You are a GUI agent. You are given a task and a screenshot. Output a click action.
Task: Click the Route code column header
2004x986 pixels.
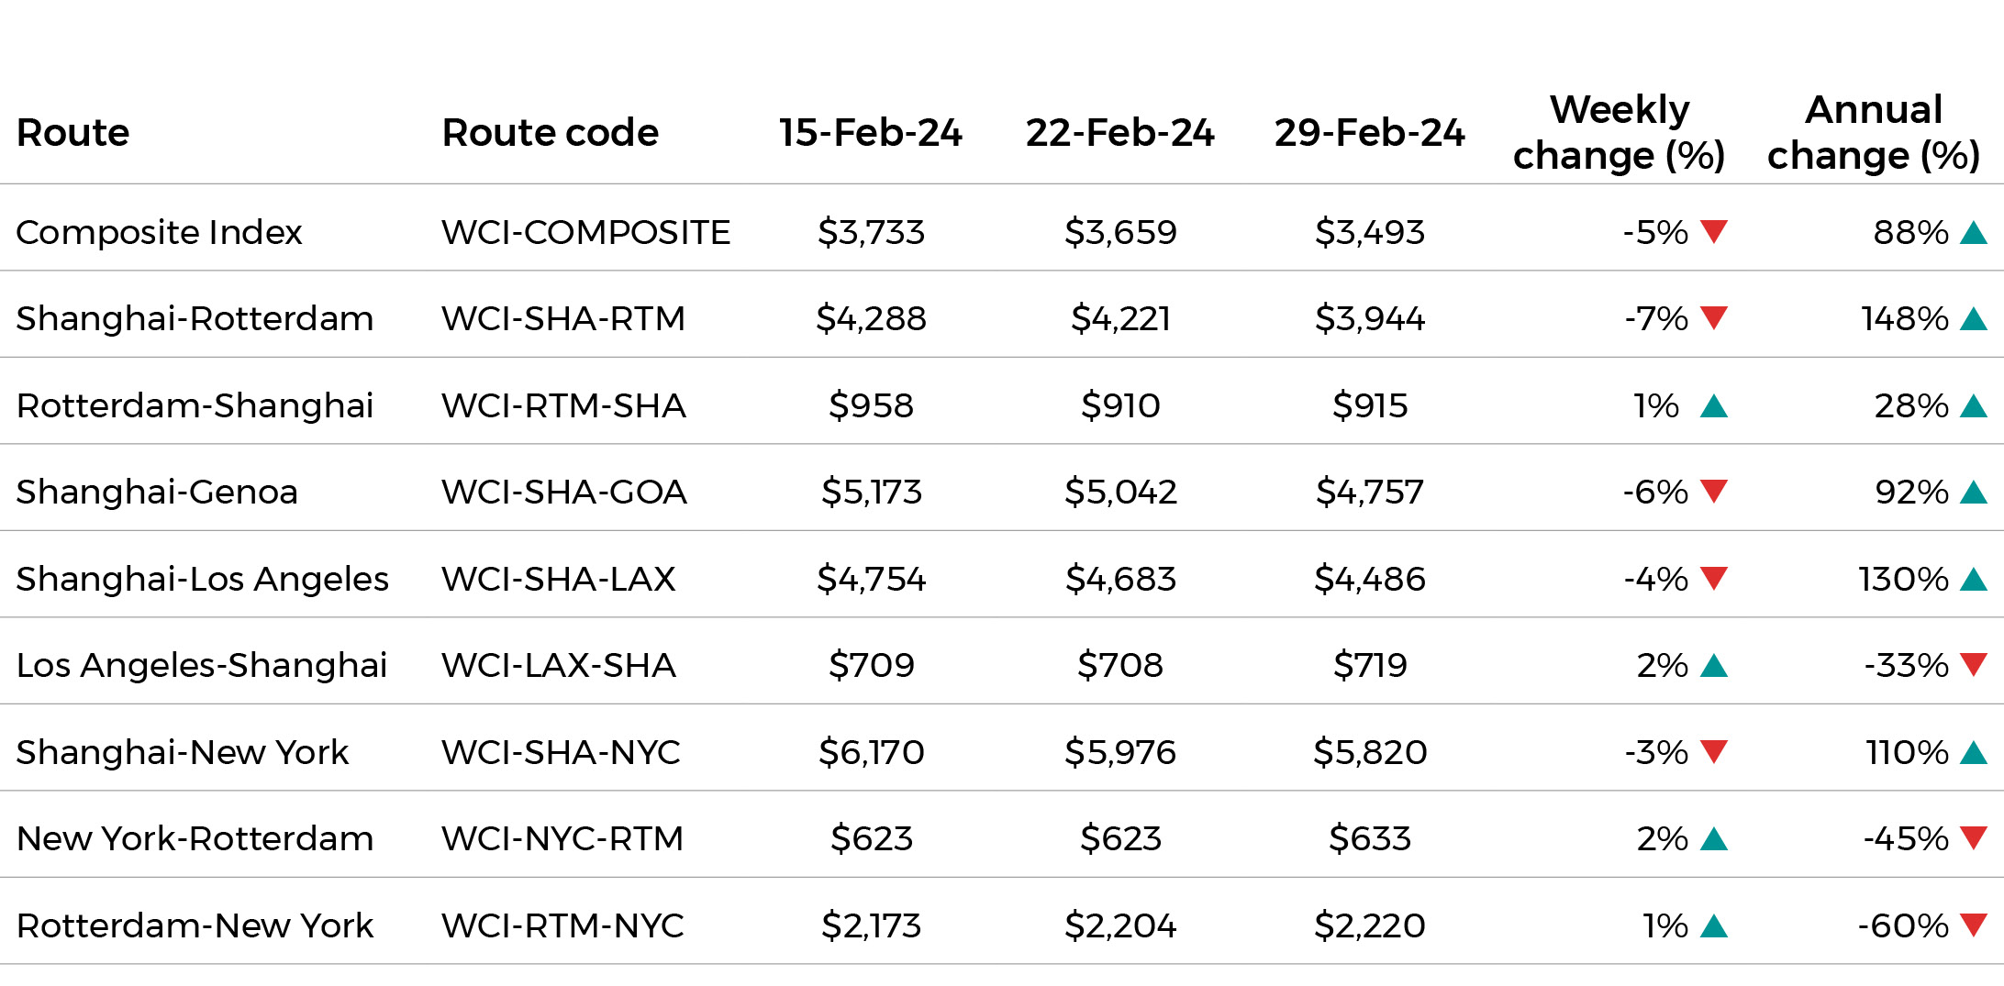tap(550, 133)
